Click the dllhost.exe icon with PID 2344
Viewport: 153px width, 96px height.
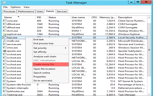point(5,27)
